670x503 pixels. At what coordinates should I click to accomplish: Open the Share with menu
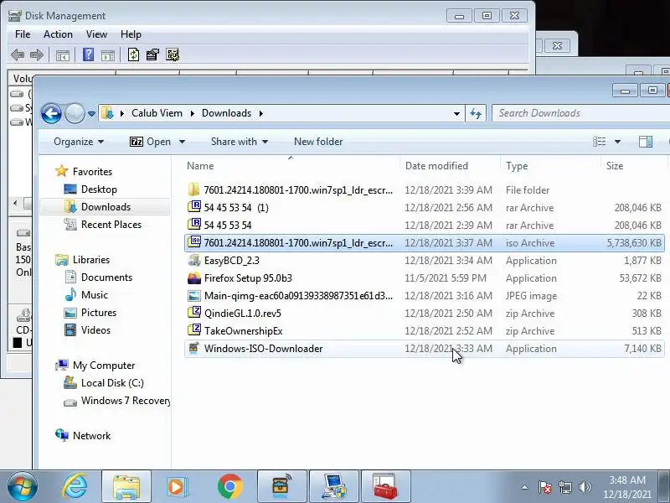click(240, 142)
